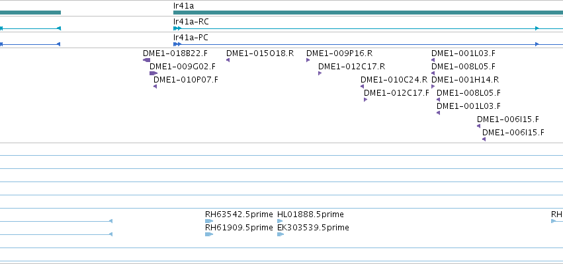The width and height of the screenshot is (563, 264).
Task: Select the DME1-009P16.R marker arrow
Action: coord(308,60)
